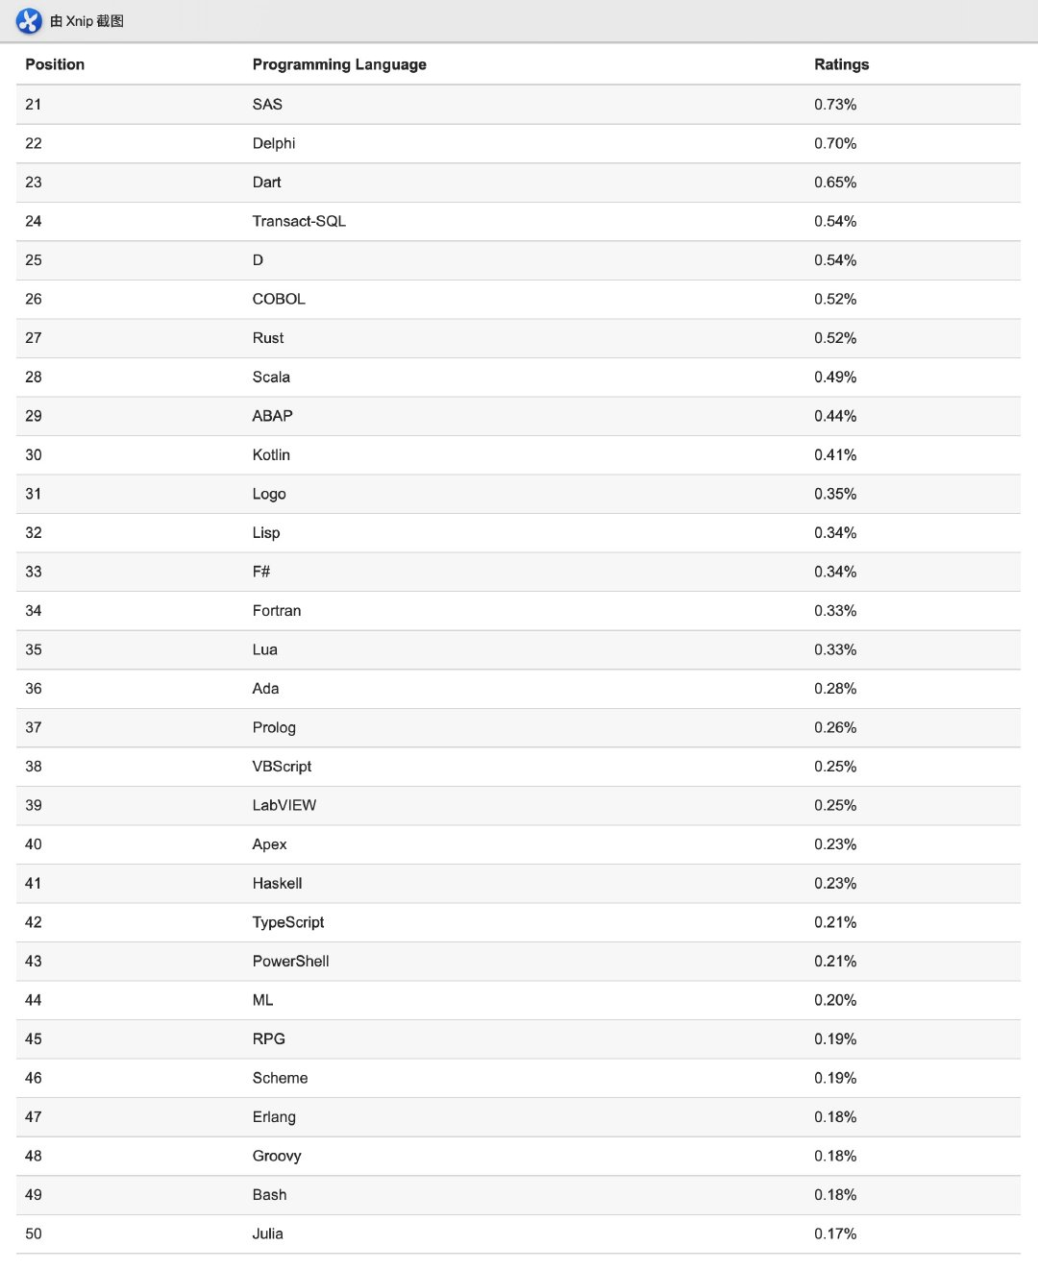The width and height of the screenshot is (1038, 1270).
Task: Click the Delphi language name
Action: coord(274,143)
